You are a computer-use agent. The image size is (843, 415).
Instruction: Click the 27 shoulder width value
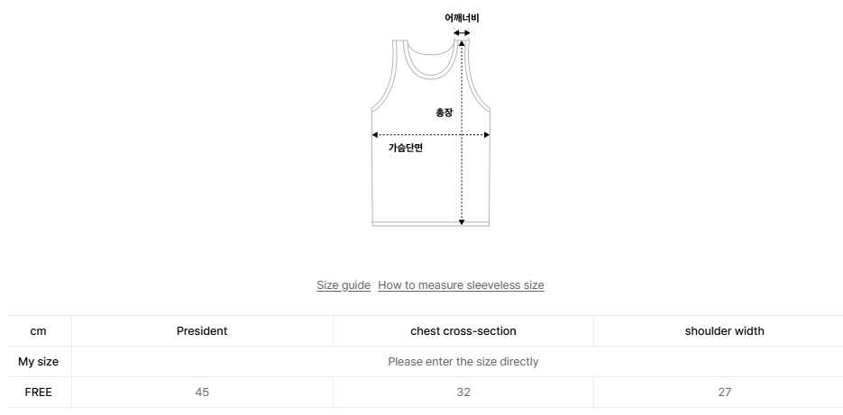pyautogui.click(x=724, y=392)
